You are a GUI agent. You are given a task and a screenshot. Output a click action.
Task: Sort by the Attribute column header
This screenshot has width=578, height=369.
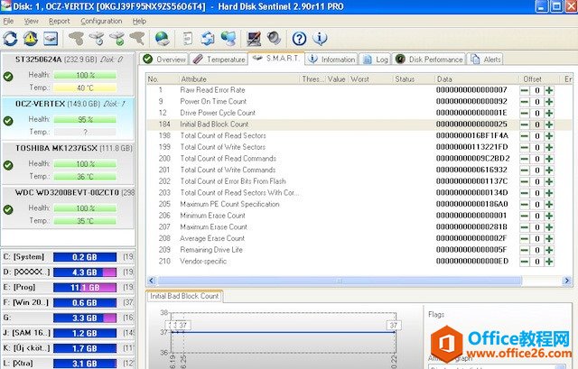point(238,78)
